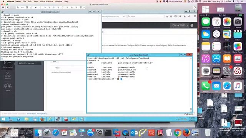Click the Wi-Fi icon in macOS menu bar

pyautogui.click(x=200, y=1)
